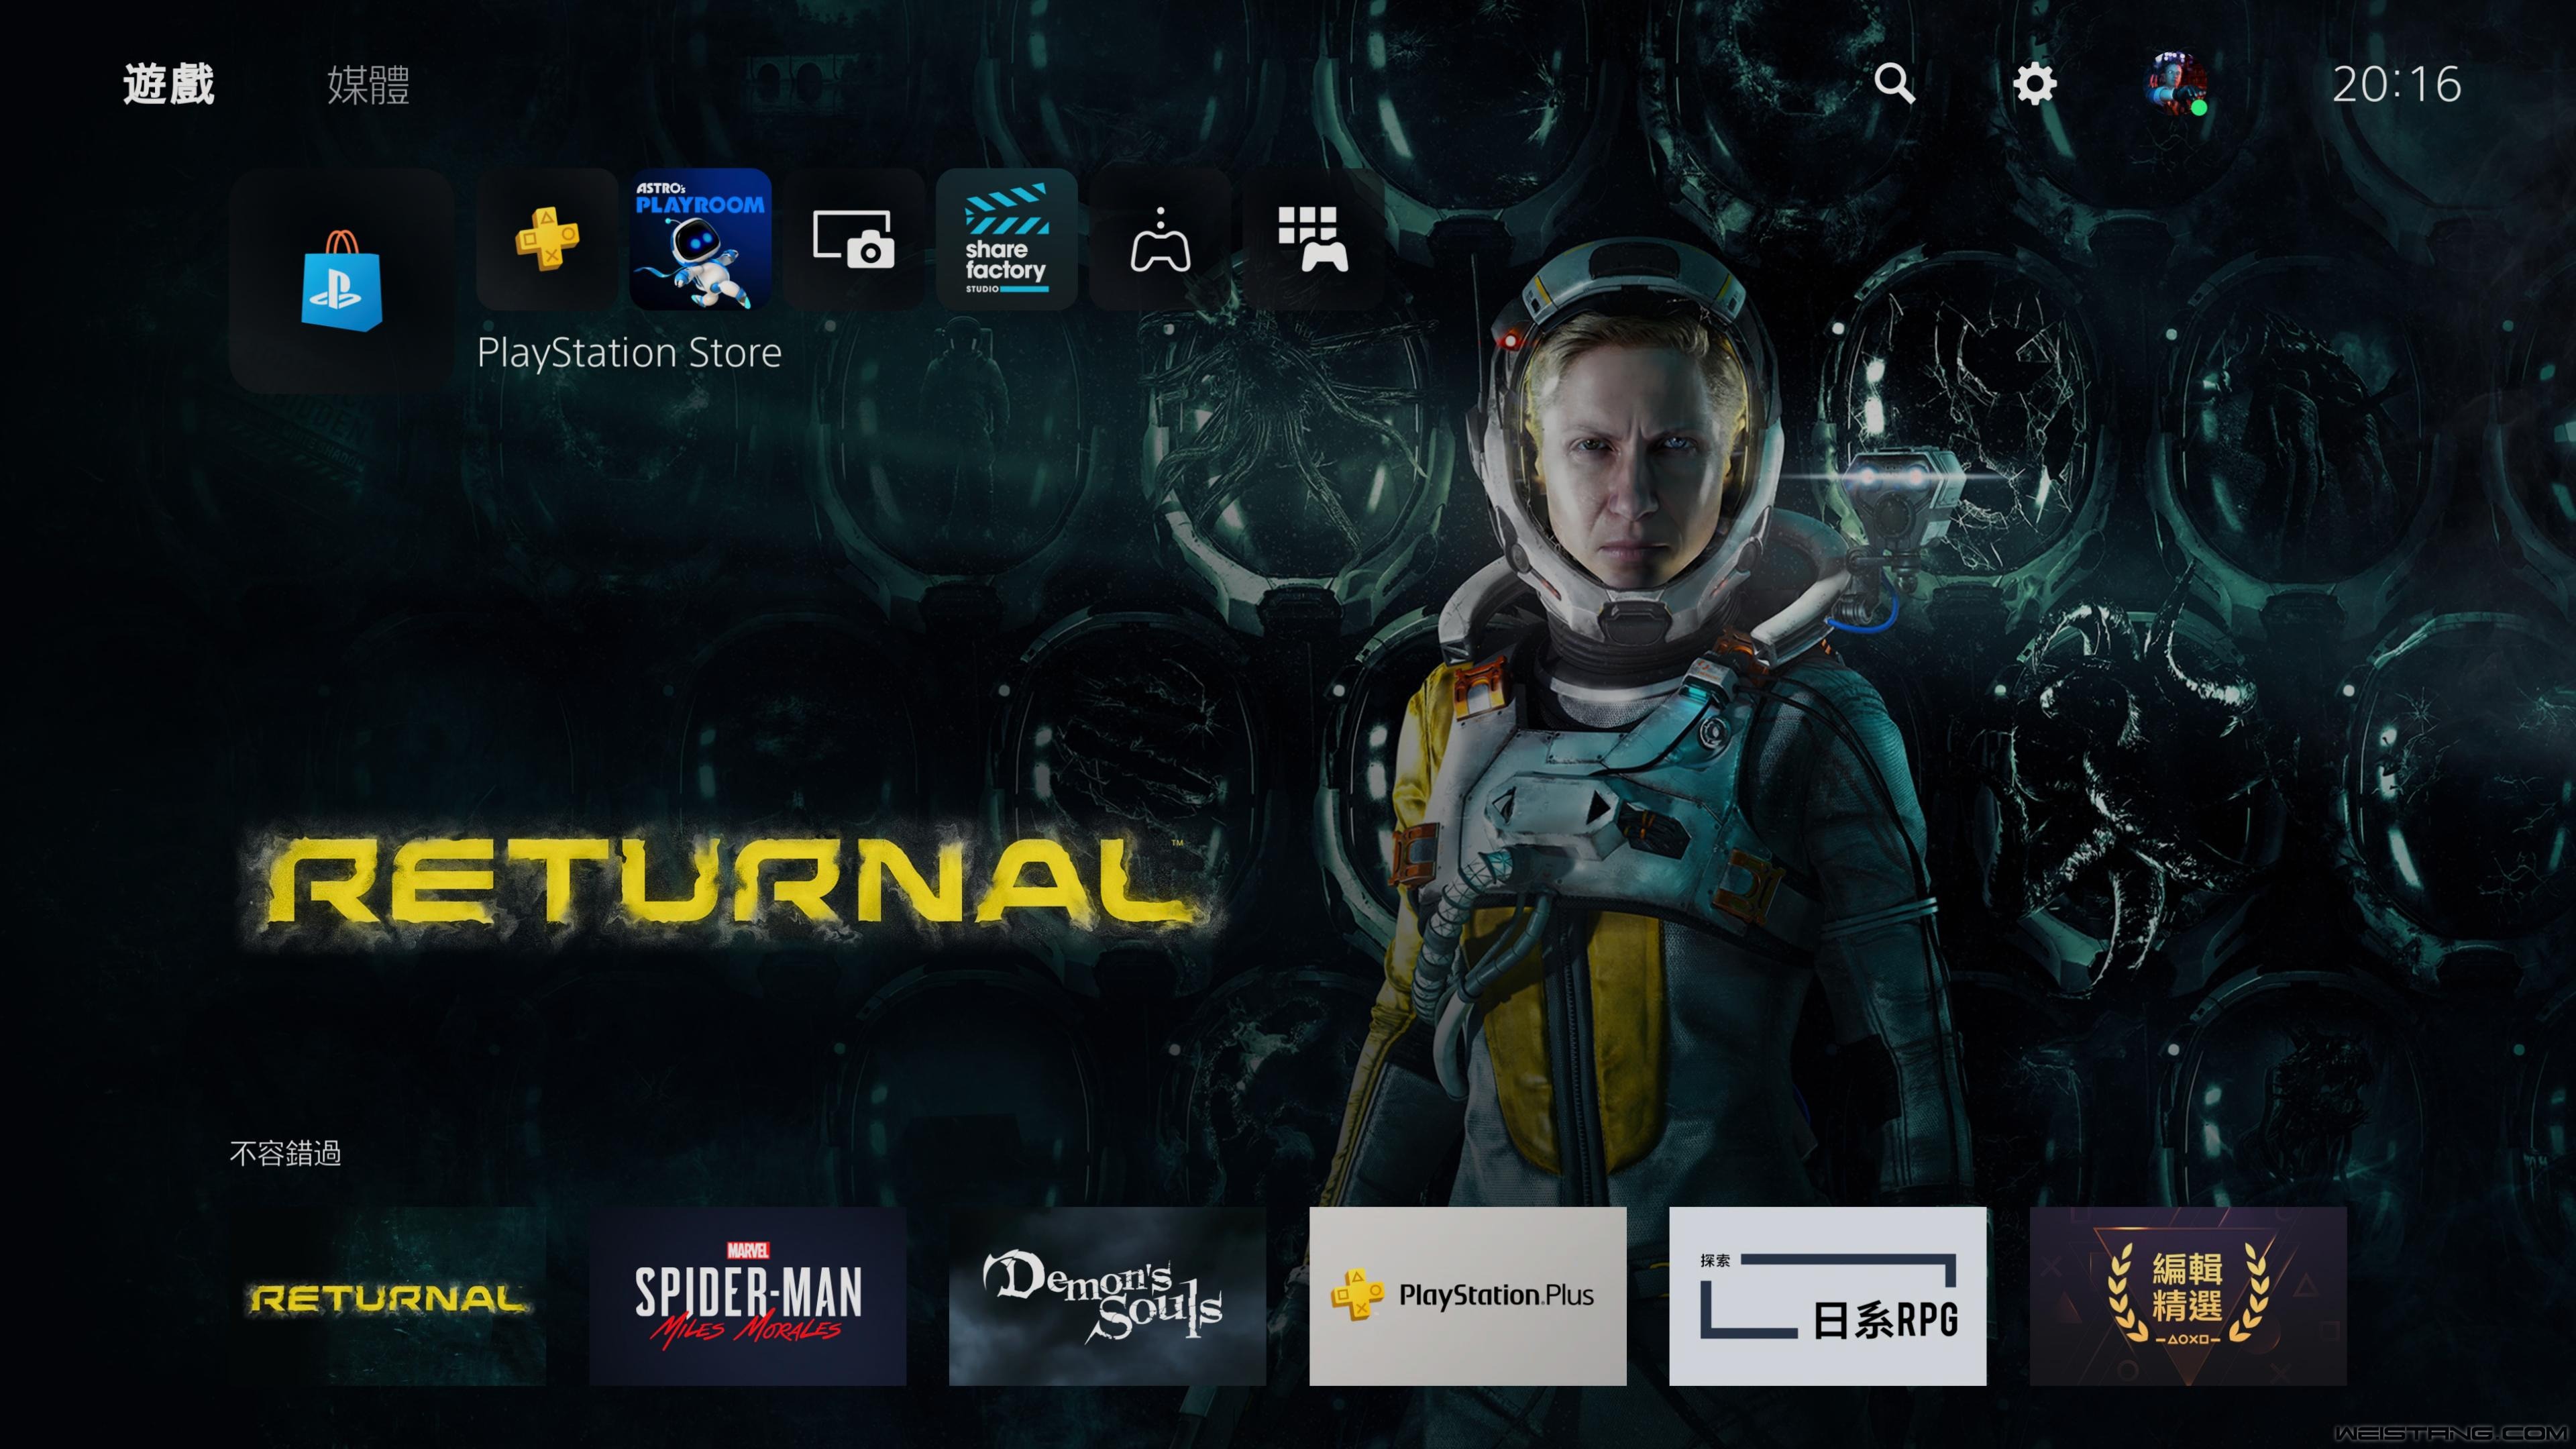Image resolution: width=2576 pixels, height=1449 pixels.
Task: Open search with the magnifier icon
Action: coord(1894,83)
